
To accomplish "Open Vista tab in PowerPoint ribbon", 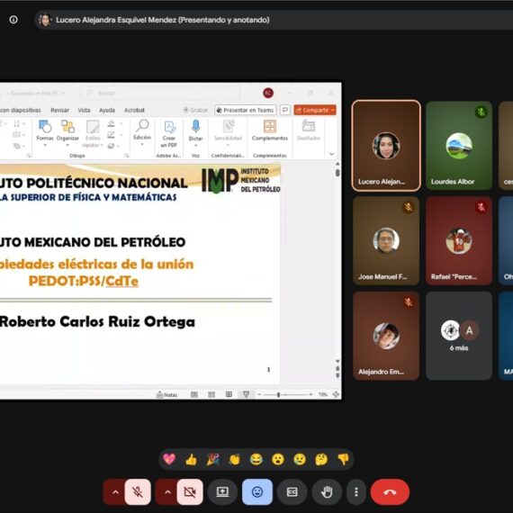I will 84,111.
